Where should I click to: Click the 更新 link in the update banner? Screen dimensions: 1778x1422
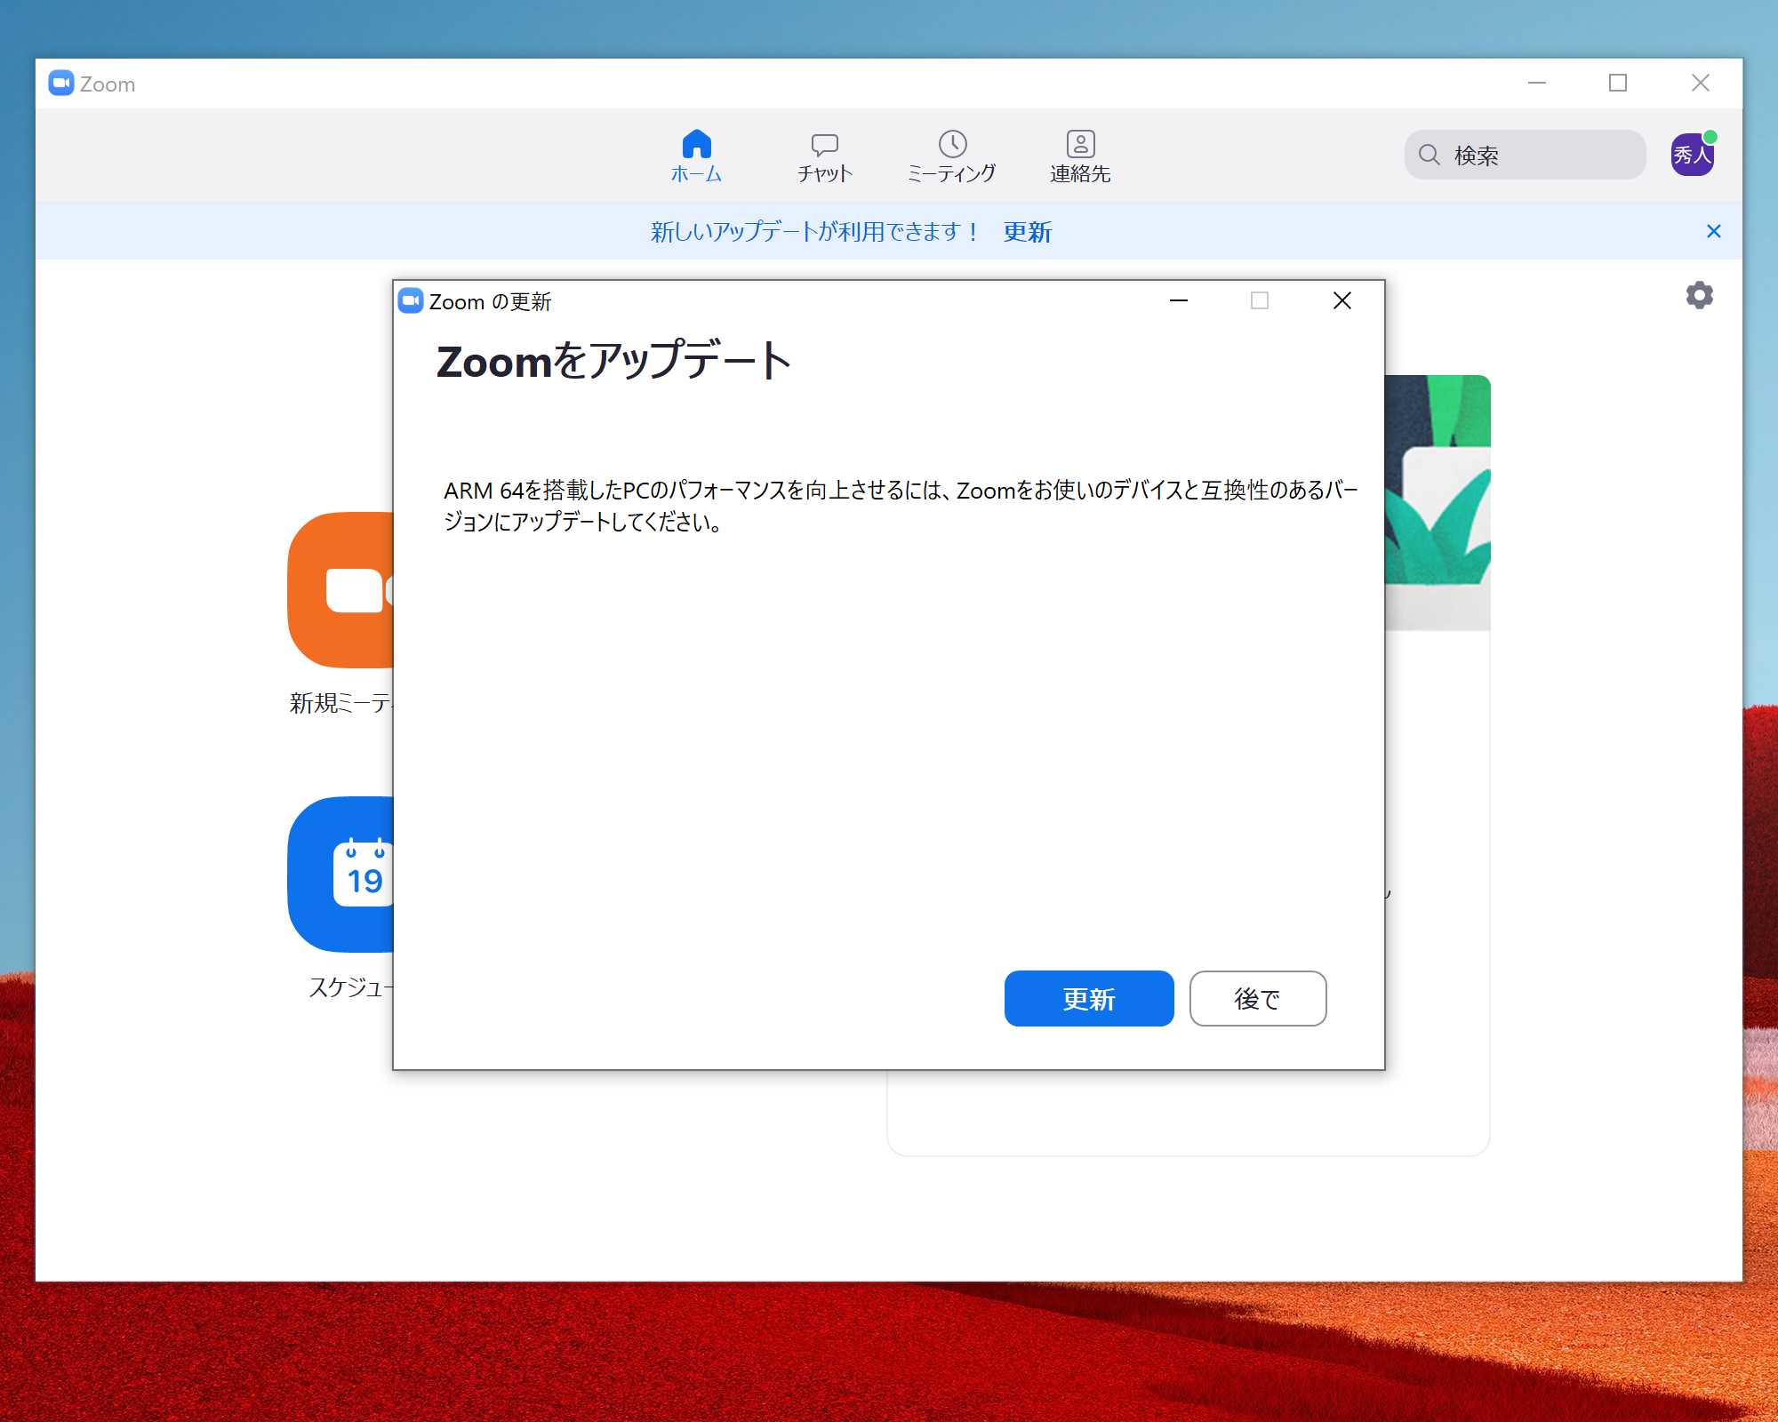1027,232
